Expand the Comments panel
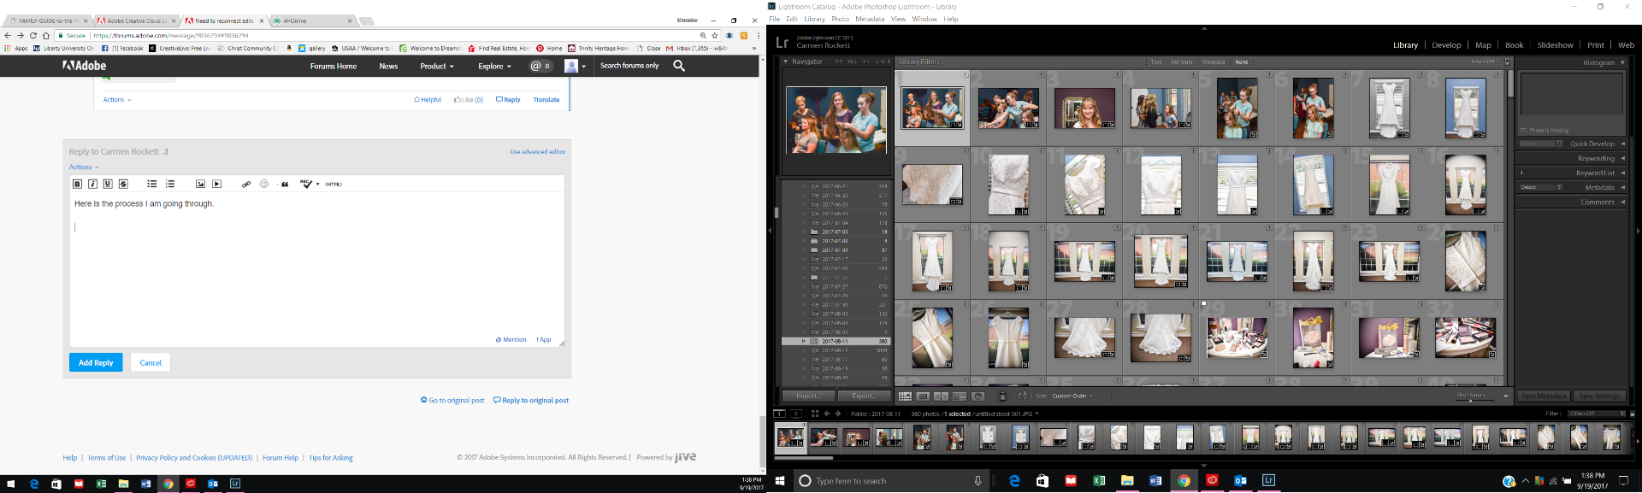This screenshot has height=493, width=1642. click(x=1622, y=202)
